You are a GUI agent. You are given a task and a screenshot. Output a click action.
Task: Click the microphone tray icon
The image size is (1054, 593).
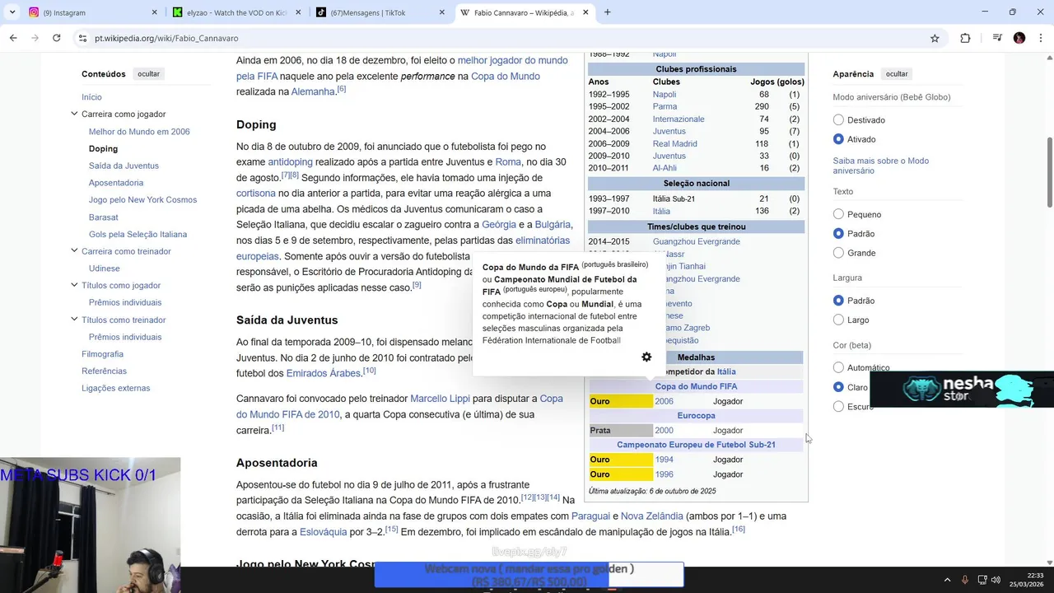coord(965,580)
